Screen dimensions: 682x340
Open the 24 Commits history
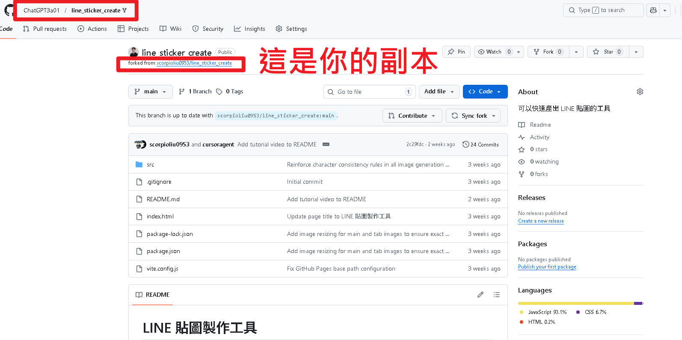click(480, 145)
